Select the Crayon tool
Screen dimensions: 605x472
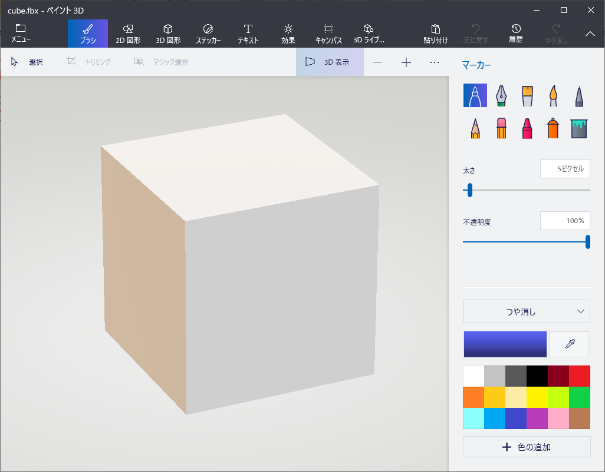527,128
